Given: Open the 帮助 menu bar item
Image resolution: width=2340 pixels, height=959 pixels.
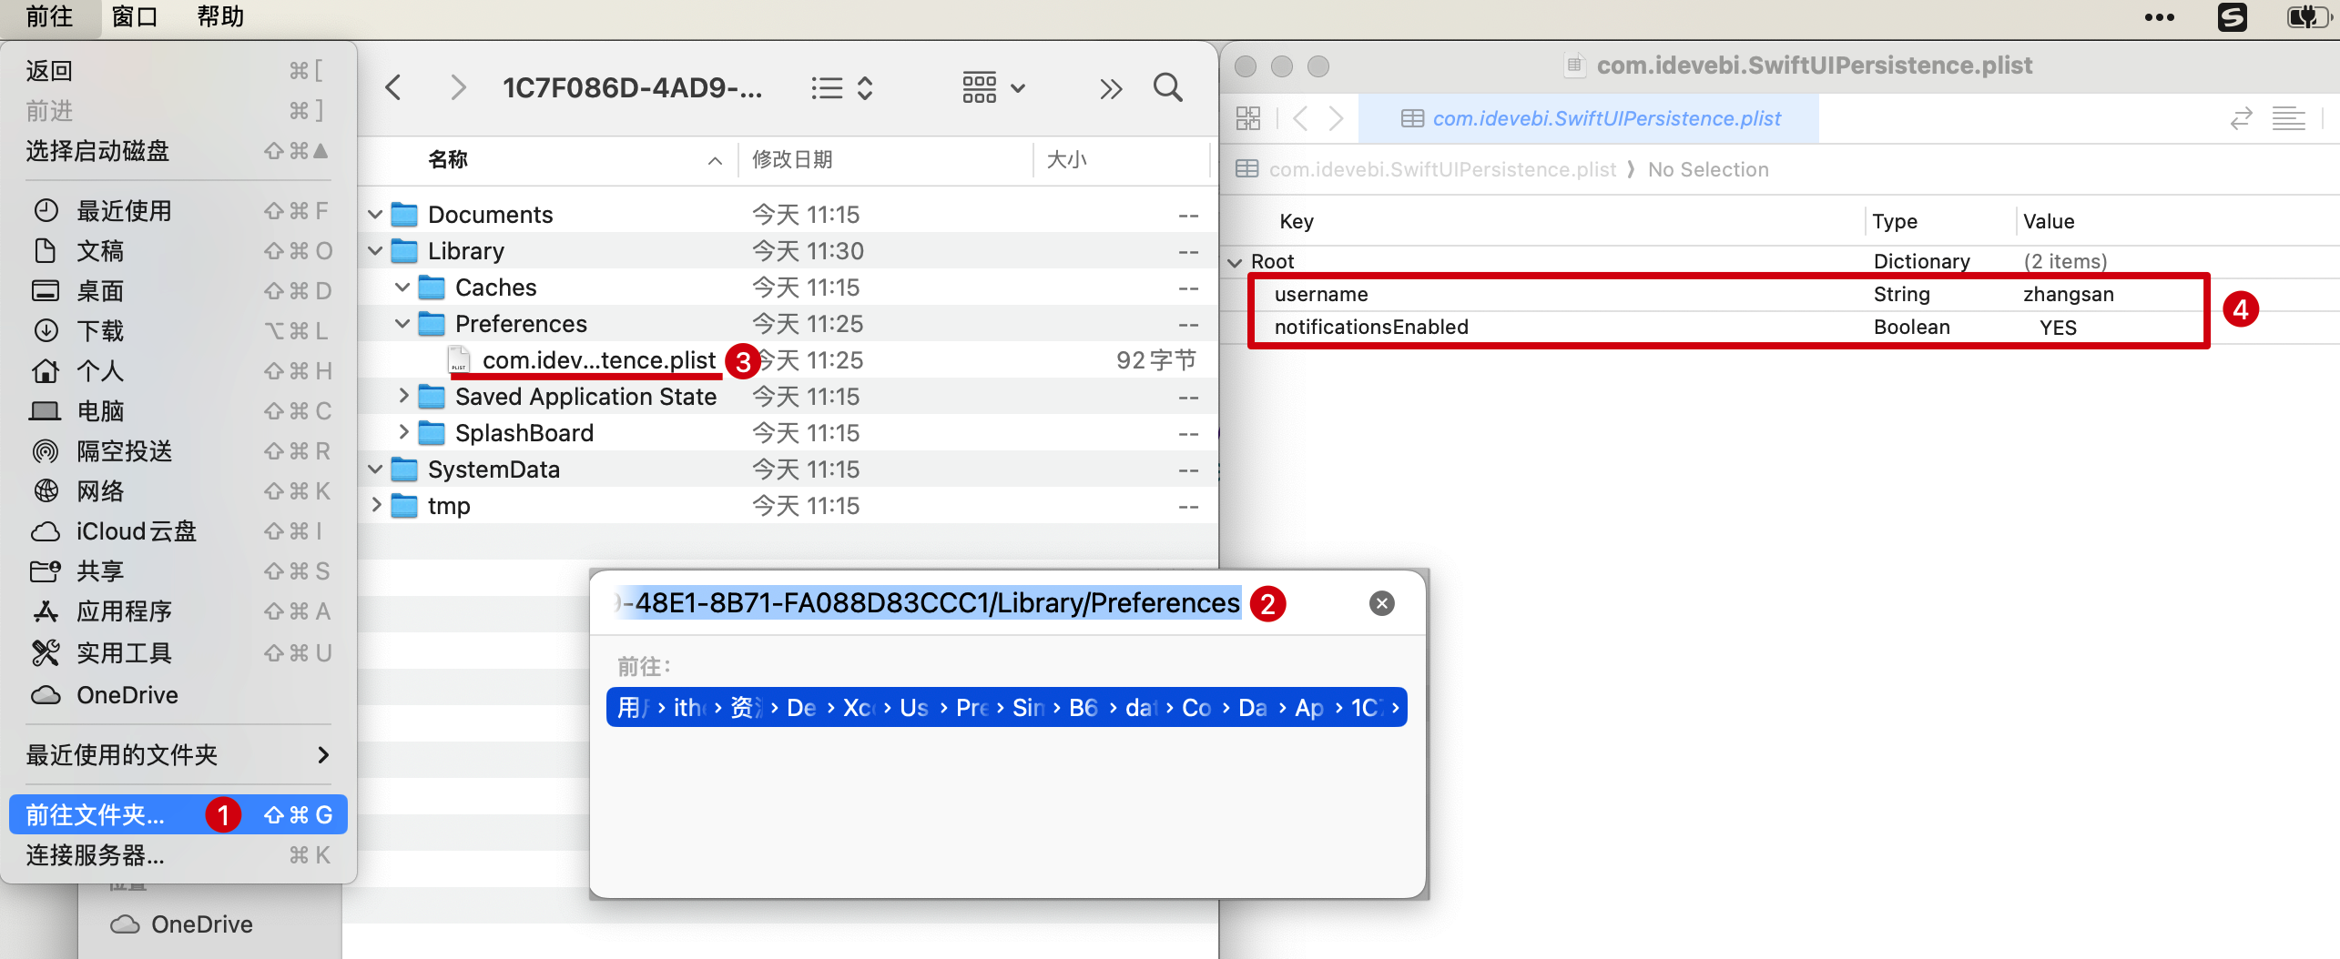Looking at the screenshot, I should click(x=220, y=17).
